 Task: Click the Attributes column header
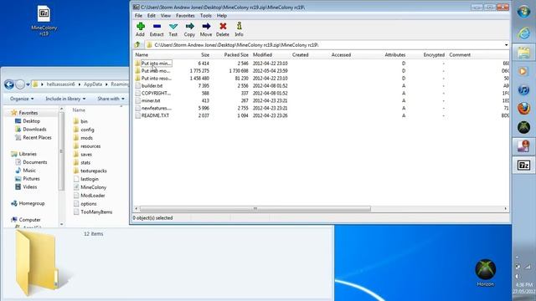tap(395, 54)
